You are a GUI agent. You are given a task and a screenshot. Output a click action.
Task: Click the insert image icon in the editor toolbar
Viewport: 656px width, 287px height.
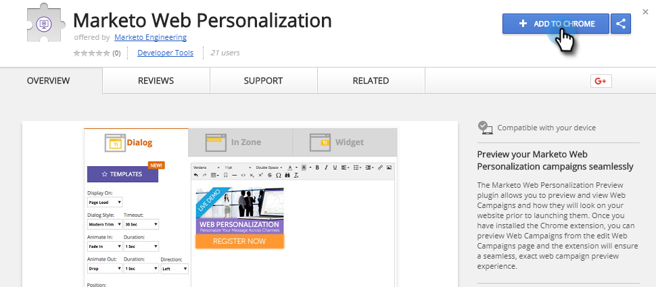(389, 167)
